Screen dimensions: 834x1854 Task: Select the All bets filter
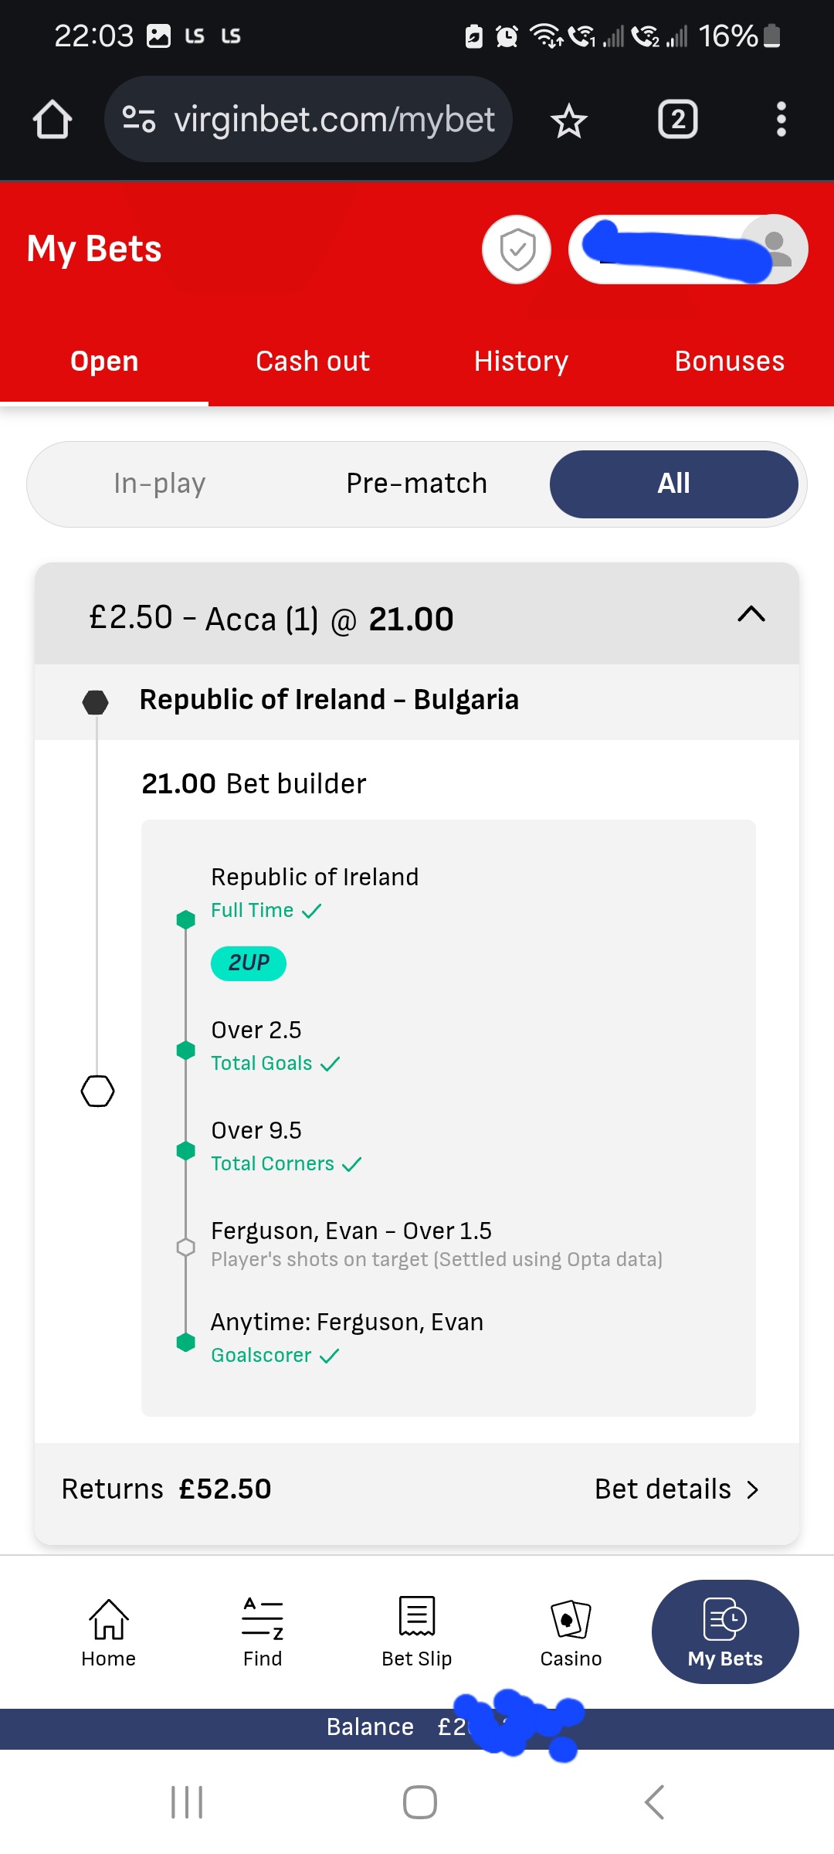[x=674, y=484]
